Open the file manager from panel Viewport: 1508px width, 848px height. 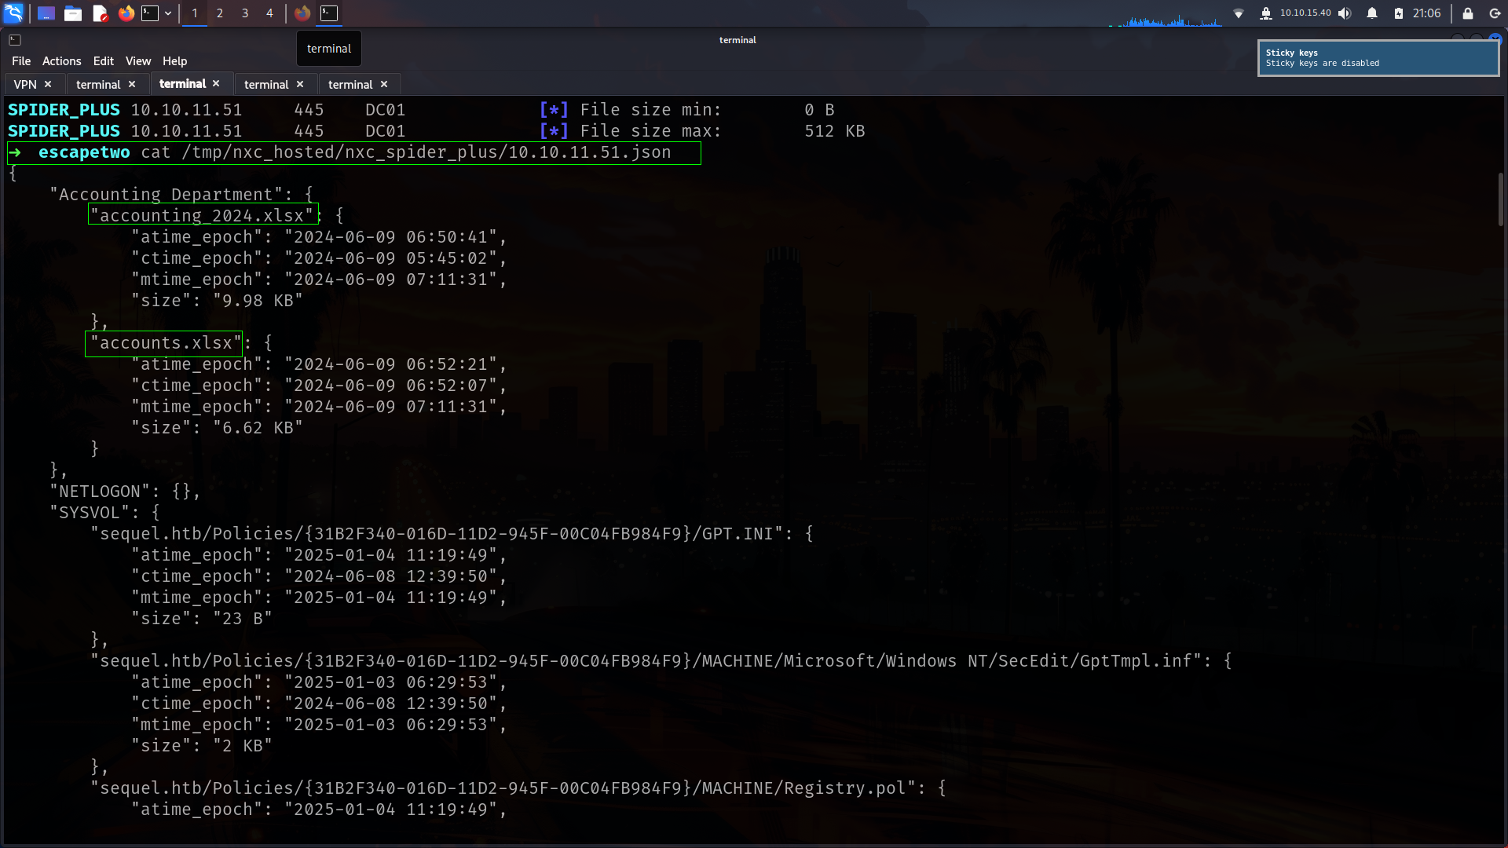(73, 13)
